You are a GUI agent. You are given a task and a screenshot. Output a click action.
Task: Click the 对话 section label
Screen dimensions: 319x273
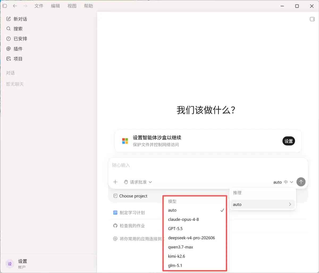tap(10, 73)
